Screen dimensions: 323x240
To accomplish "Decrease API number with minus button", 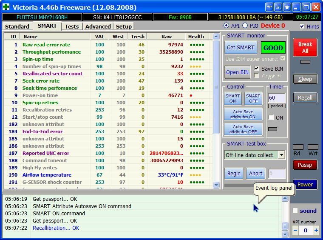I will tap(295, 230).
